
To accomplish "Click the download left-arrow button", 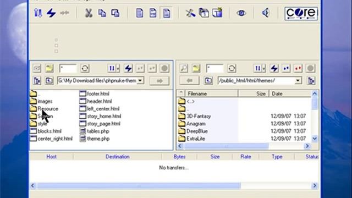I will click(189, 81).
